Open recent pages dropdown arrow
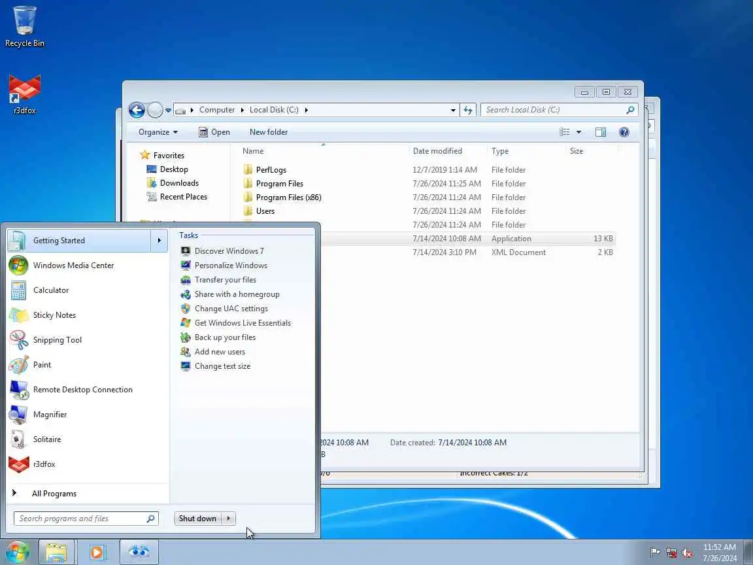The height and width of the screenshot is (565, 753). coord(168,110)
